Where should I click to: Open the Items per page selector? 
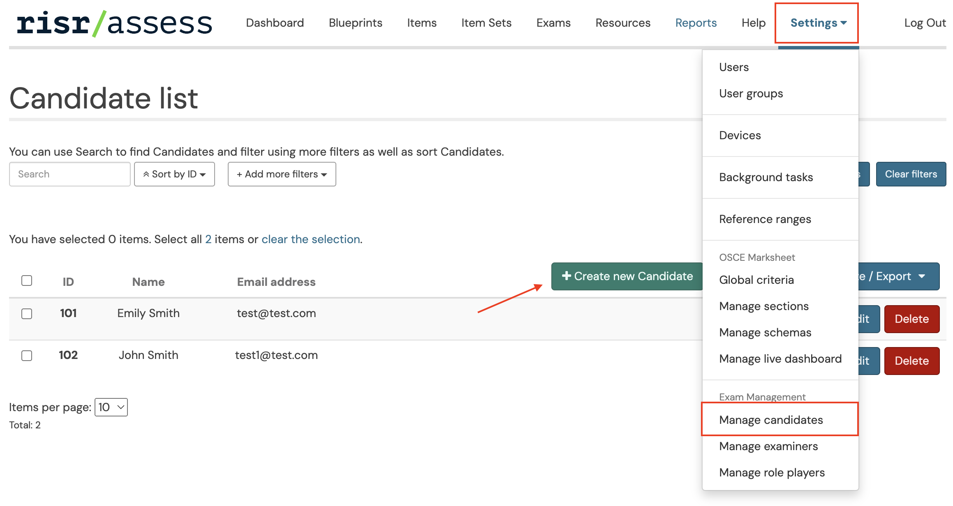point(111,407)
